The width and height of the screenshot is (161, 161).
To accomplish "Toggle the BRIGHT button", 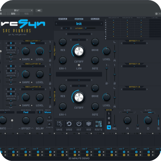I will click(x=79, y=19).
